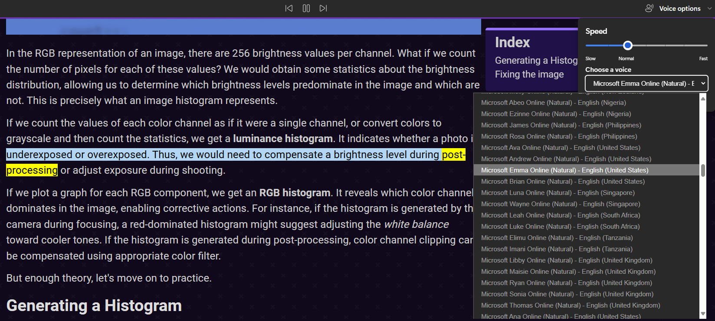Choose Microsoft Brian Online voice
The width and height of the screenshot is (715, 321).
pyautogui.click(x=563, y=182)
